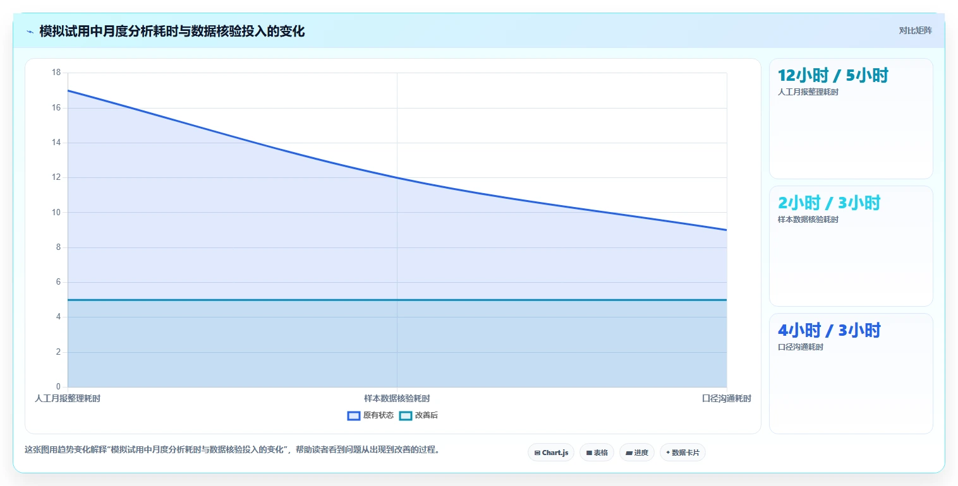Click the y-axis value 4
Viewport: 958px width, 486px height.
(59, 317)
